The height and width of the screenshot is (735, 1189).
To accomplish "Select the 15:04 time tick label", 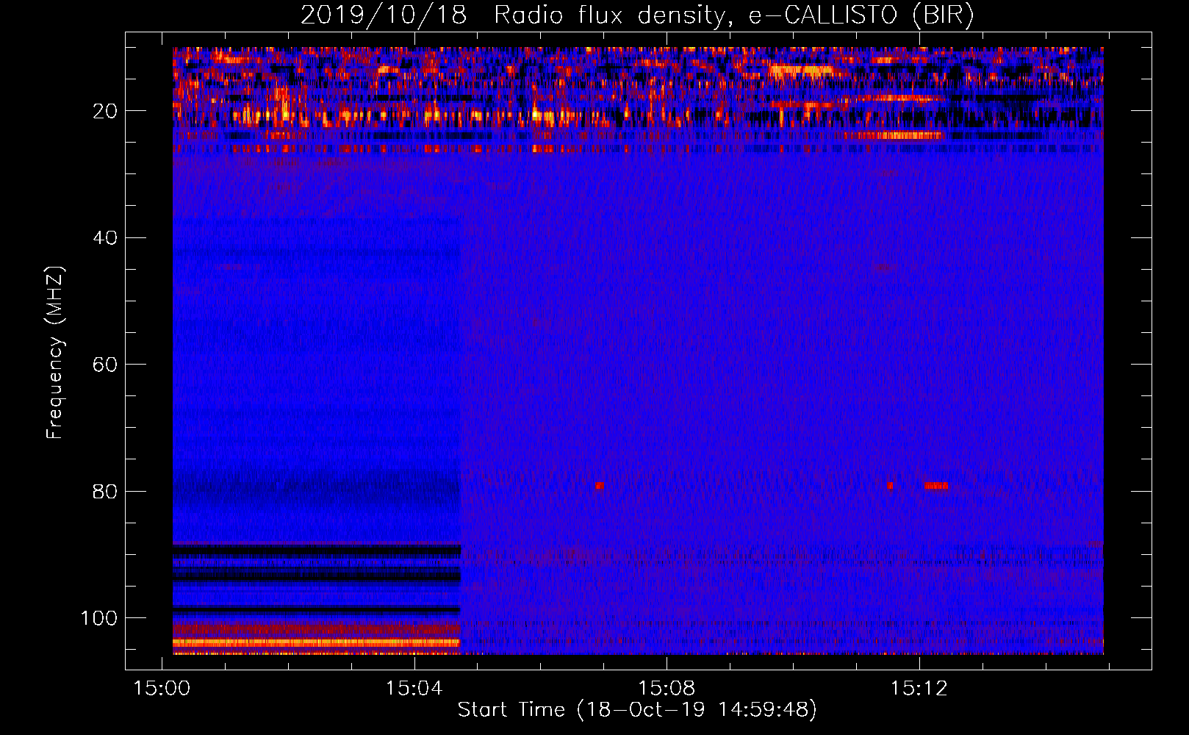I will (x=414, y=689).
